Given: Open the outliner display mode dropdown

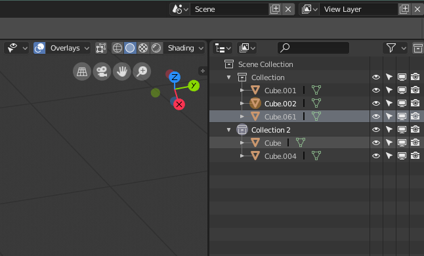Looking at the screenshot, I should tap(247, 48).
